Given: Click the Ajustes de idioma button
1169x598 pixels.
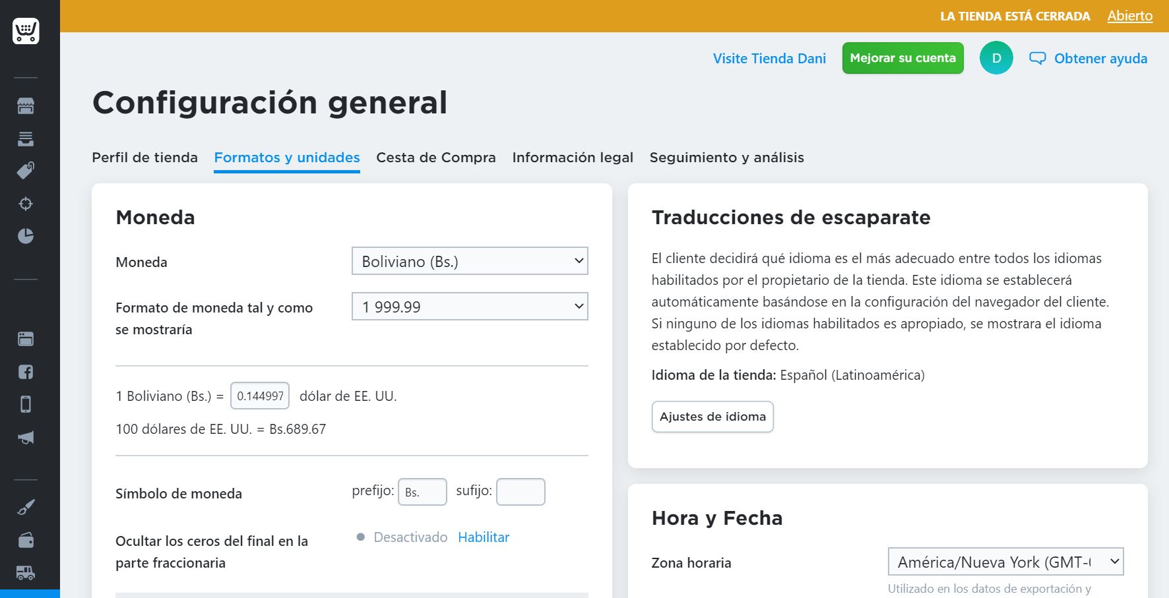Looking at the screenshot, I should [x=712, y=417].
